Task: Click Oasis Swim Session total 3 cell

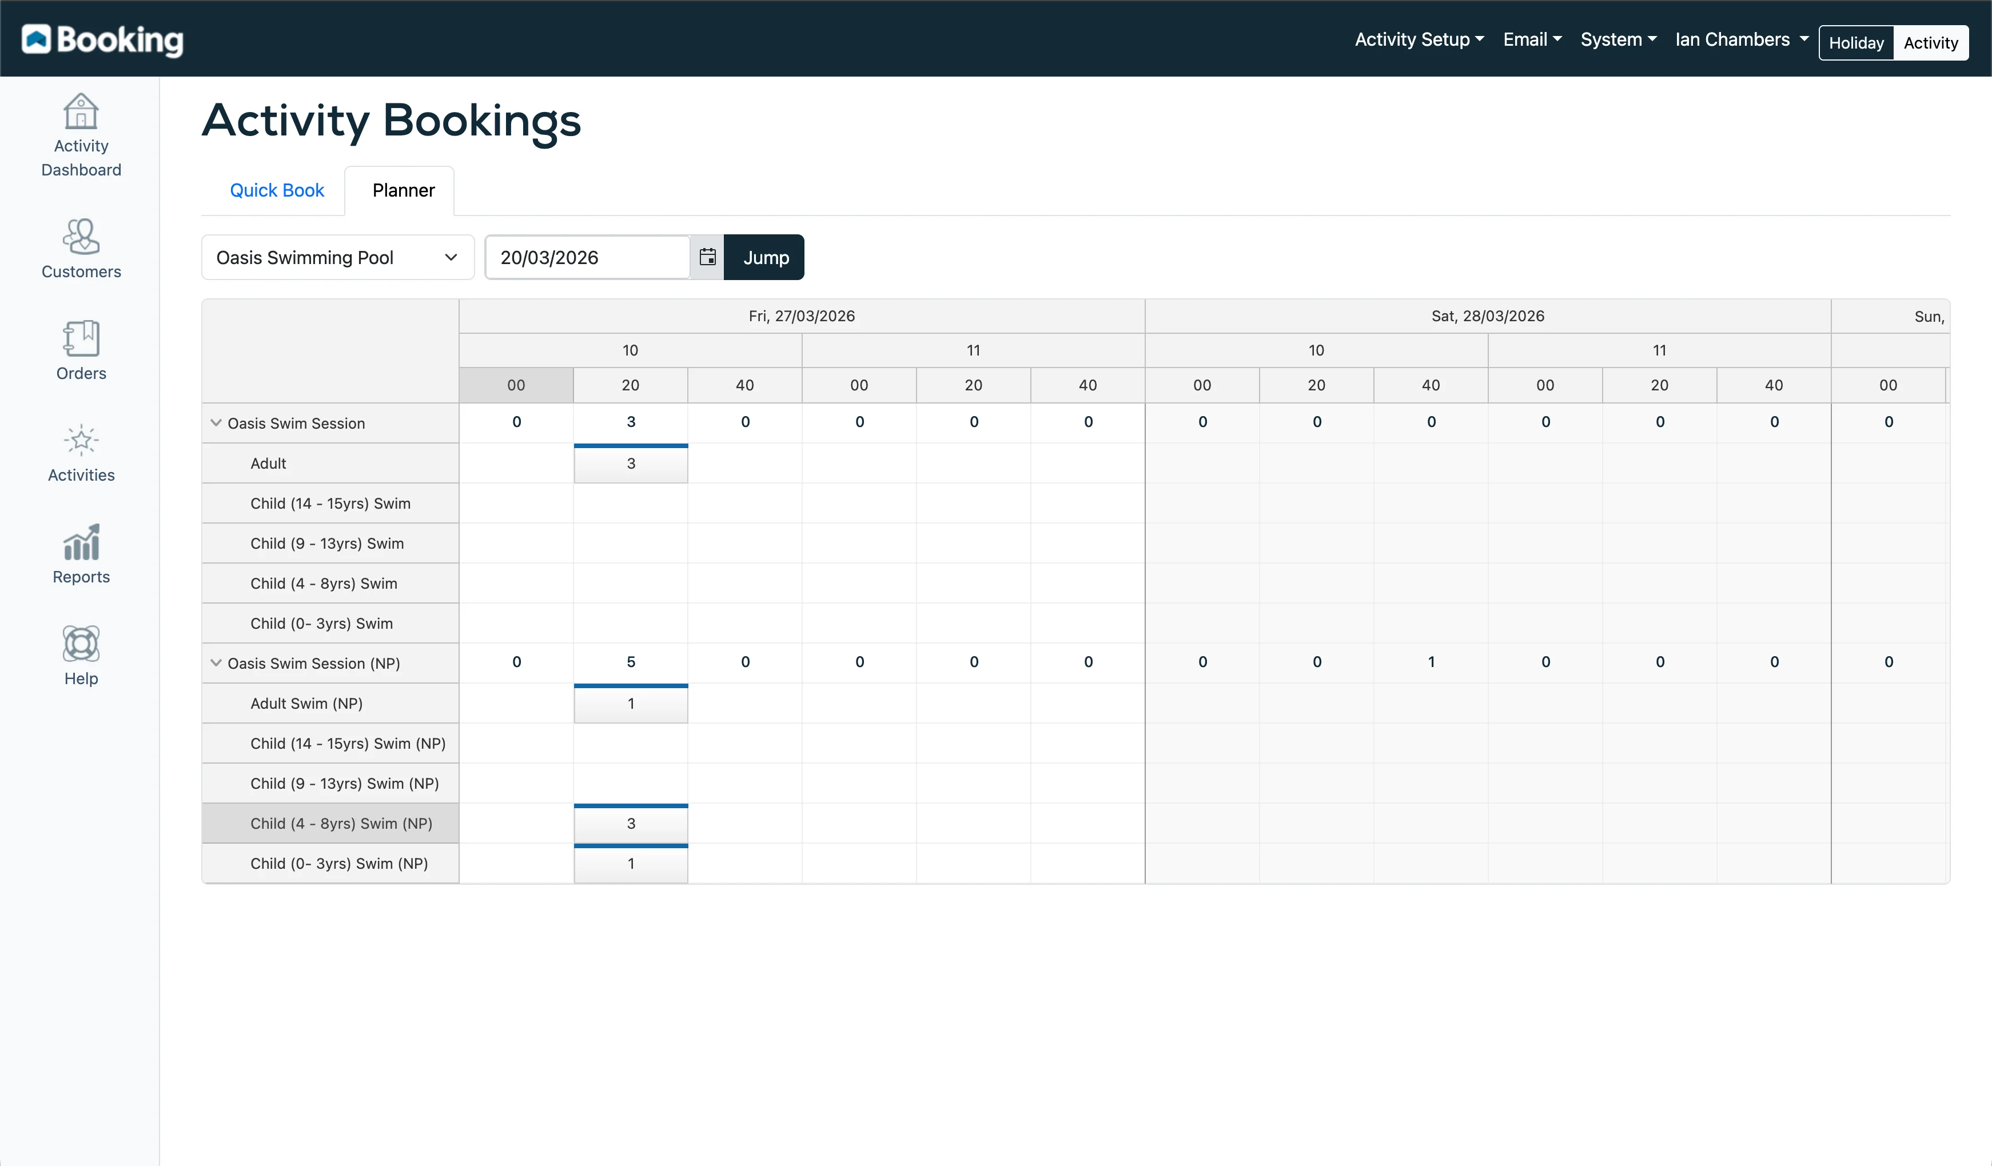Action: coord(631,422)
